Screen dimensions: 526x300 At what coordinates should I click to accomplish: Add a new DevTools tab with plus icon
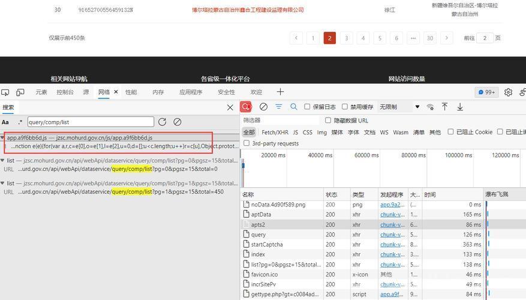tap(281, 92)
